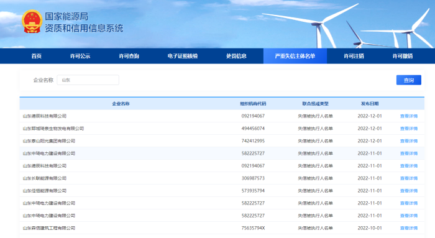Open 查看详情 for code 092194067 dated 2022-11-01

(x=409, y=166)
